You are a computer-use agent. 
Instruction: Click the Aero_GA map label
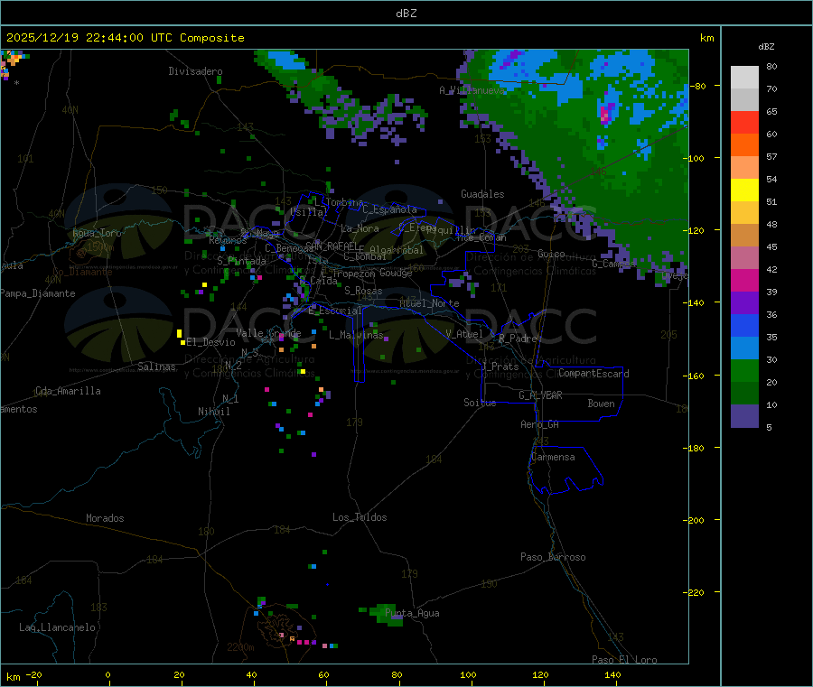click(540, 424)
